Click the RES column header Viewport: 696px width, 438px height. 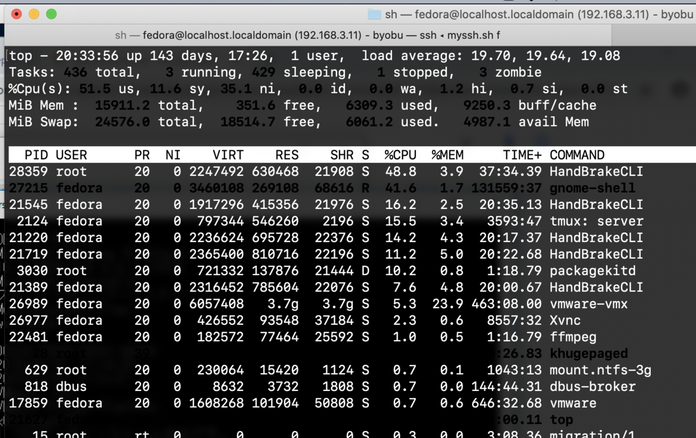pyautogui.click(x=287, y=155)
